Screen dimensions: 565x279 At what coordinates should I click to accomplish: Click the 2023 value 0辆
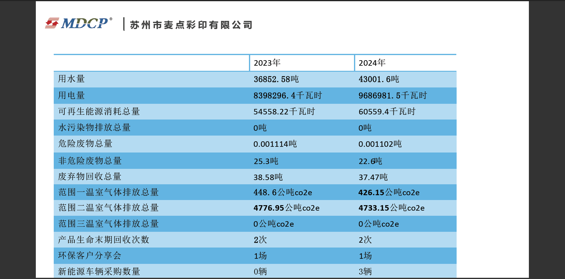click(x=260, y=271)
